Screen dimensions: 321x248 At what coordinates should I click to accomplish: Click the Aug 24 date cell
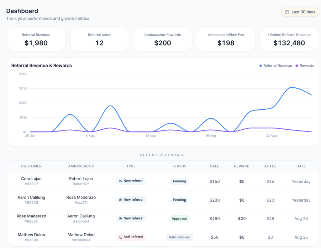tap(301, 219)
